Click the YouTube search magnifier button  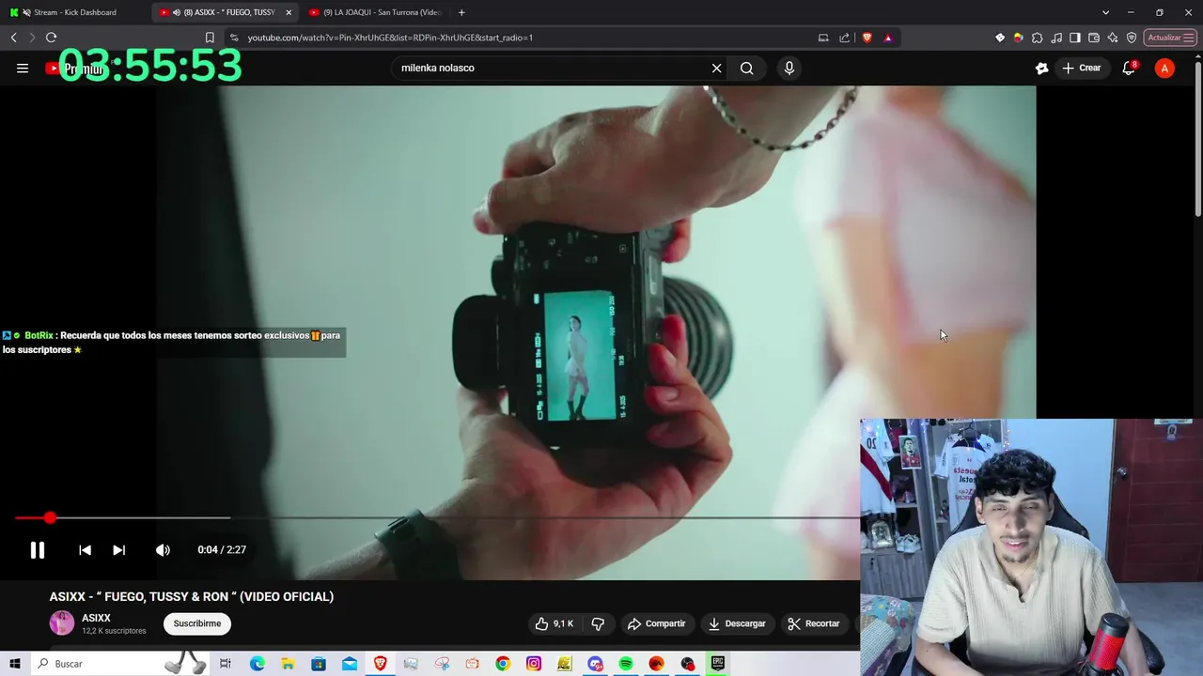pyautogui.click(x=747, y=68)
